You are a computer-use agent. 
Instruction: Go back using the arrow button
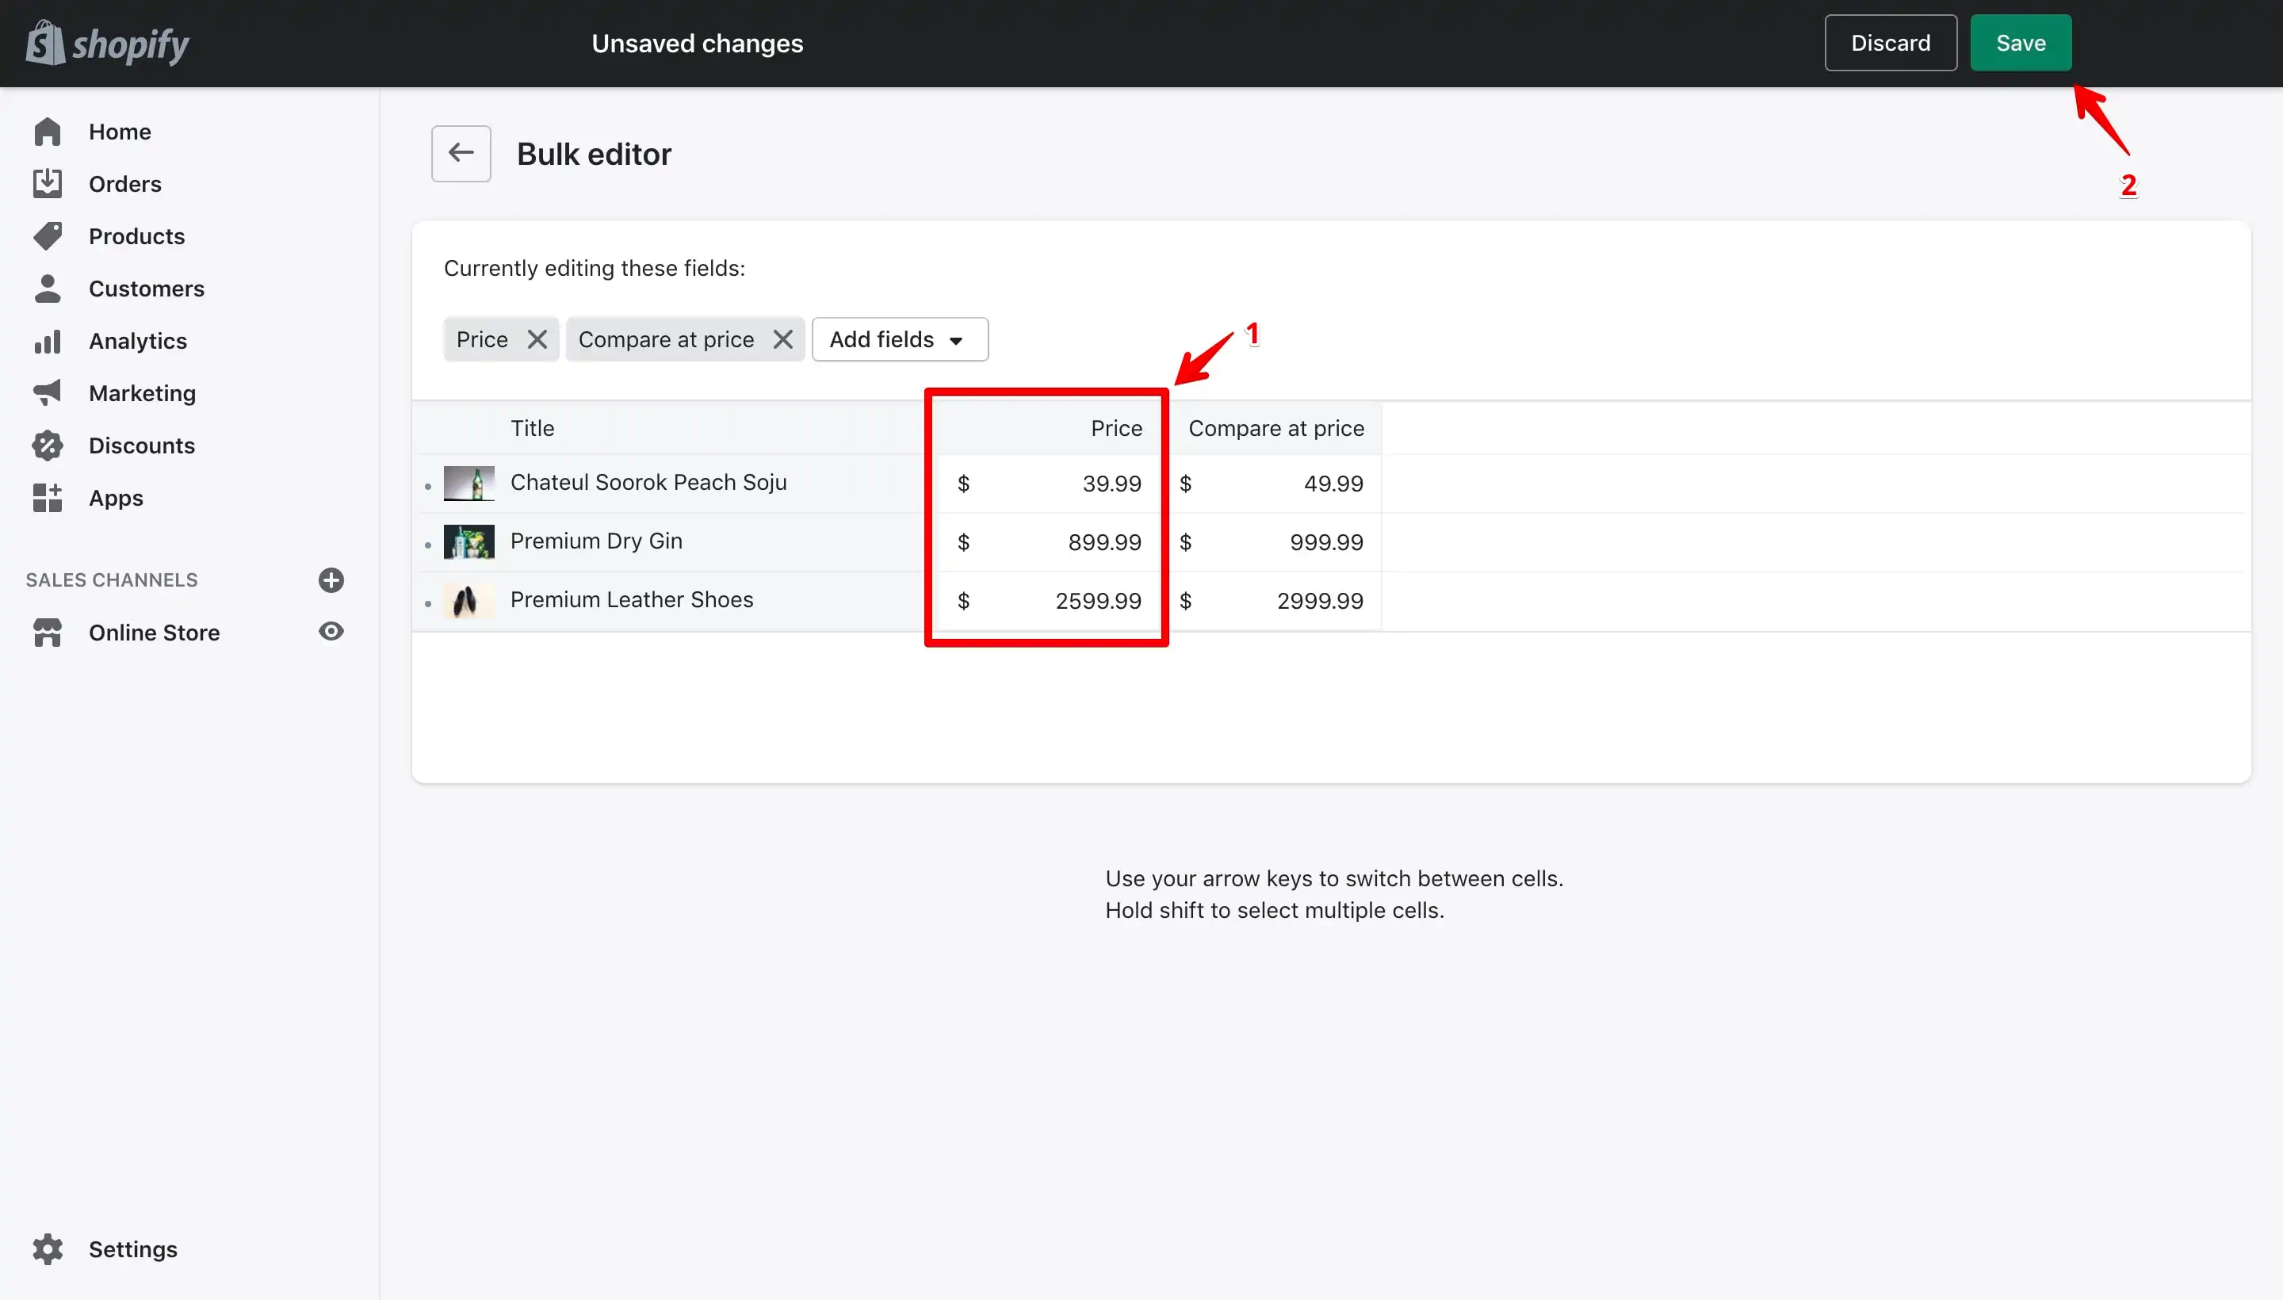(461, 154)
